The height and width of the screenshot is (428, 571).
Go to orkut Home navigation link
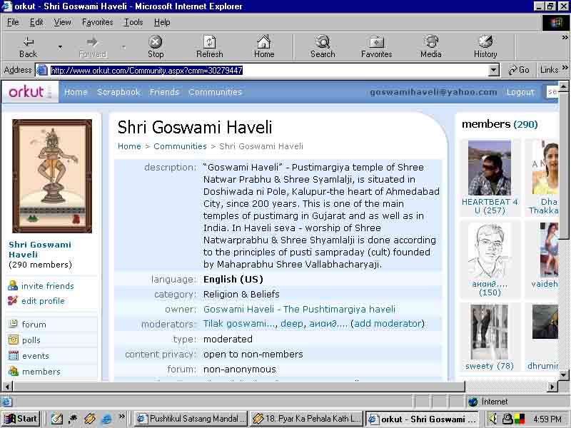(76, 92)
